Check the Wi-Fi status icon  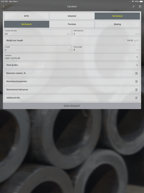(x=133, y=2)
